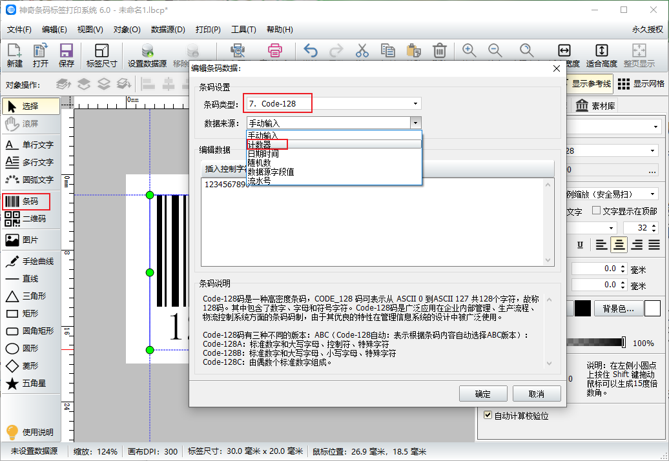Uncheck 自动计算校验位 checkbox
Screen dimensions: 669x461
click(x=488, y=415)
